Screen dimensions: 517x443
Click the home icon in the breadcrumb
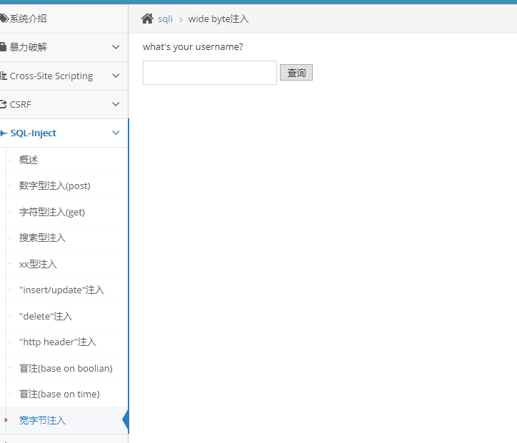147,19
